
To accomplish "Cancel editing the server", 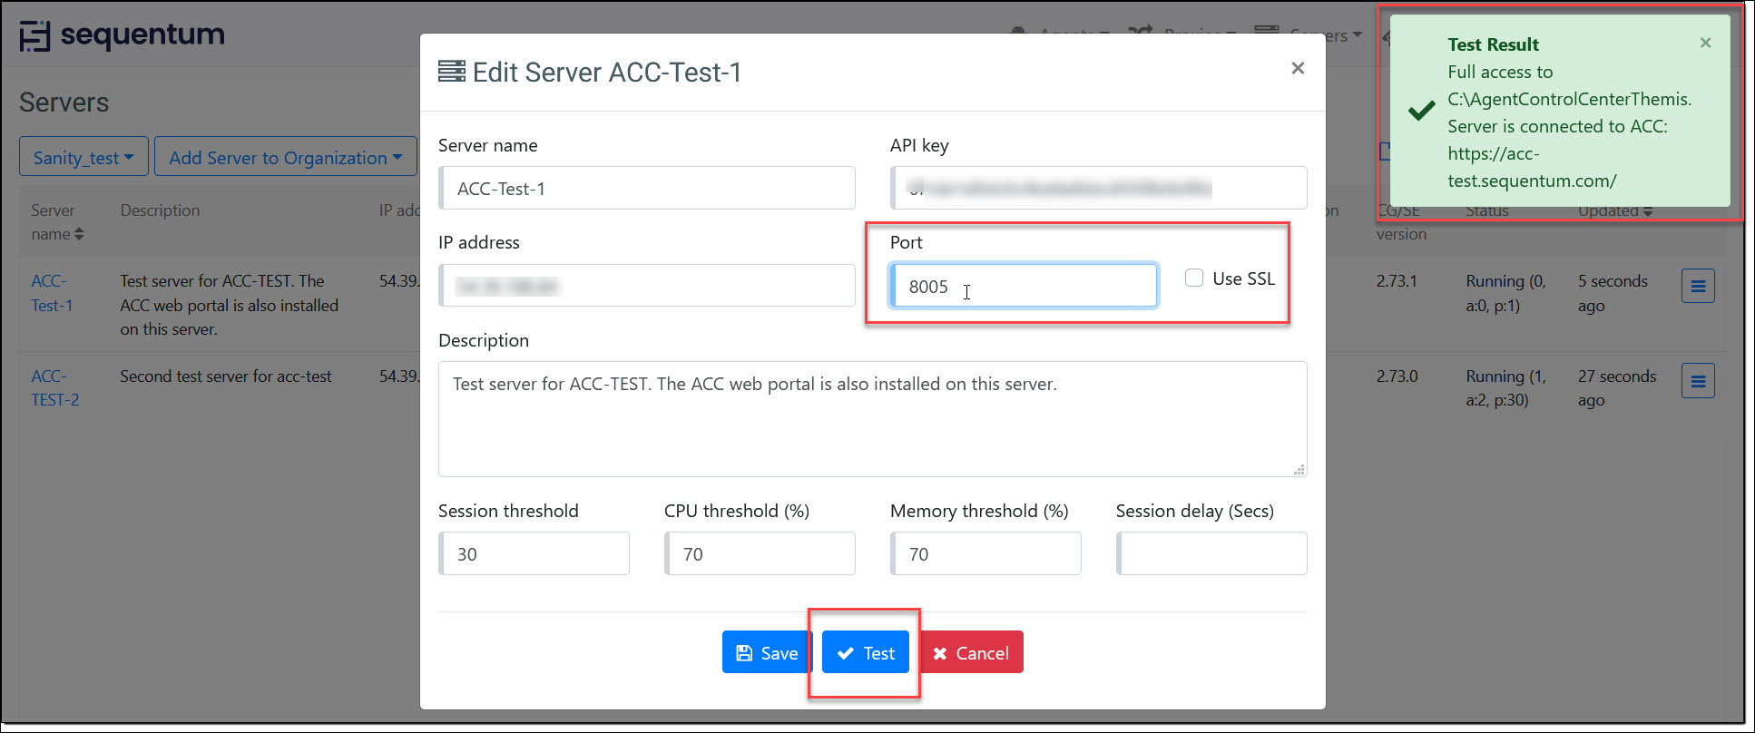I will [x=971, y=652].
